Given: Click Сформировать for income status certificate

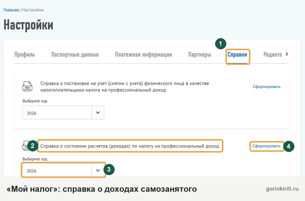Looking at the screenshot, I should pos(267,146).
